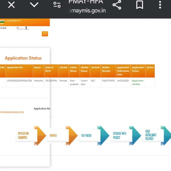Screen dimensions: 171x171
Task: Tap the maymis.gov.in URL text
Action: tap(87, 11)
